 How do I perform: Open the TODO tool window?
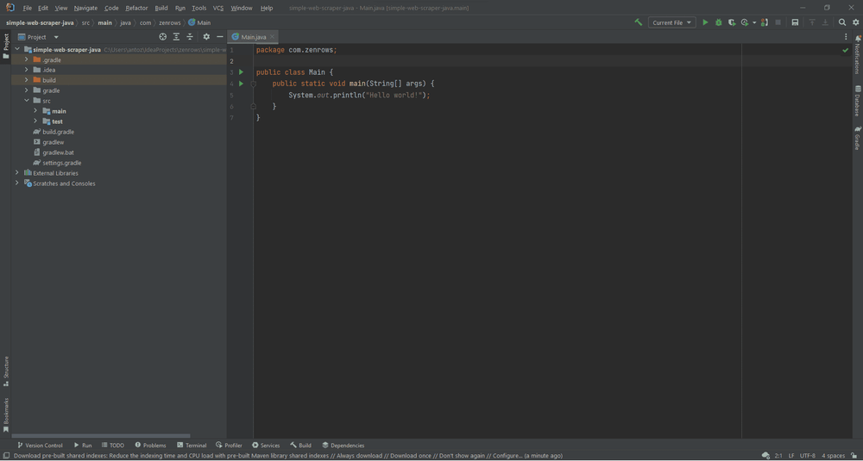pyautogui.click(x=113, y=445)
